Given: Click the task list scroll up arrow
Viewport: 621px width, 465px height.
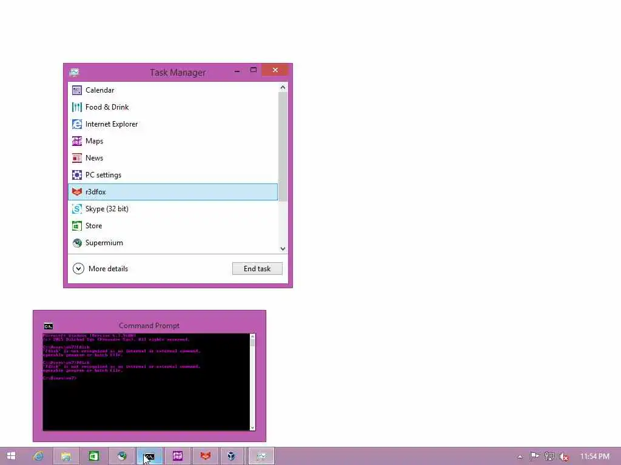Looking at the screenshot, I should pyautogui.click(x=283, y=87).
